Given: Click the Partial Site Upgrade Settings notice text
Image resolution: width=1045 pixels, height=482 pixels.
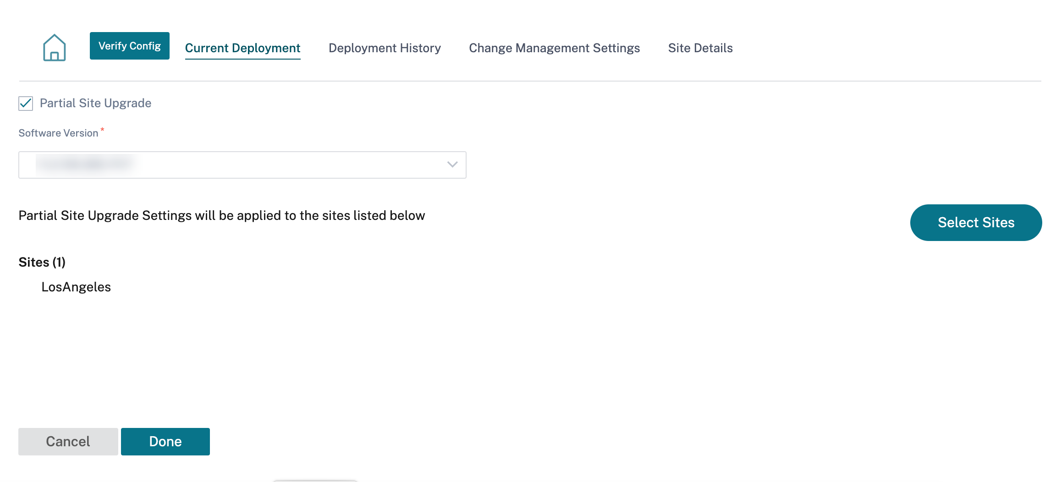Looking at the screenshot, I should click(222, 215).
